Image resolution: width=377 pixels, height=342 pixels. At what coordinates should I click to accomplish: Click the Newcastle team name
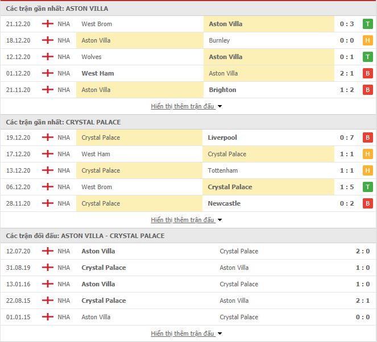[x=224, y=203]
